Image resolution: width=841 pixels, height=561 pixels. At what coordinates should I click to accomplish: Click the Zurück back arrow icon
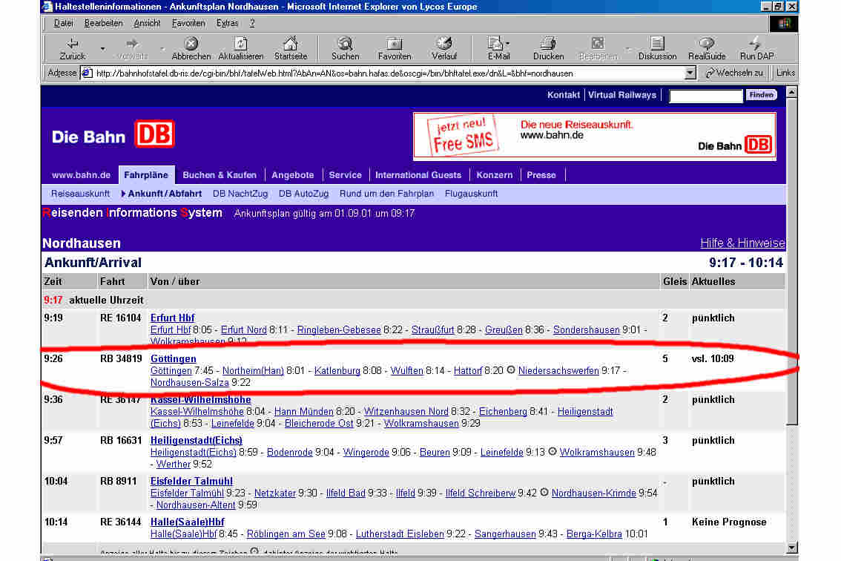click(72, 43)
